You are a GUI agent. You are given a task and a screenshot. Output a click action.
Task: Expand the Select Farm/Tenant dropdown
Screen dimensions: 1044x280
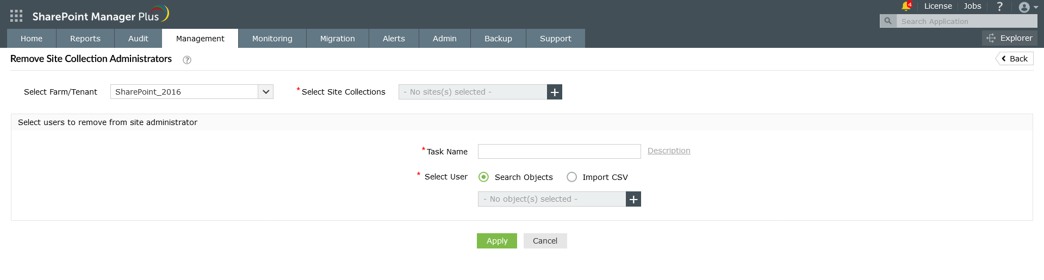(265, 92)
